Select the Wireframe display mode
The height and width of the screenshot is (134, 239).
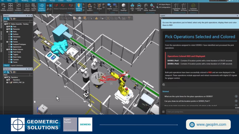coord(71,7)
